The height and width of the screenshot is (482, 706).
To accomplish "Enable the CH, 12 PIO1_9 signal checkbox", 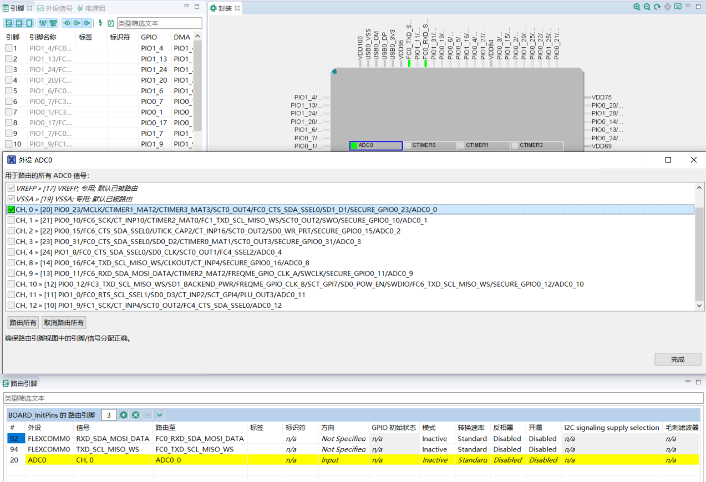I will pos(11,305).
